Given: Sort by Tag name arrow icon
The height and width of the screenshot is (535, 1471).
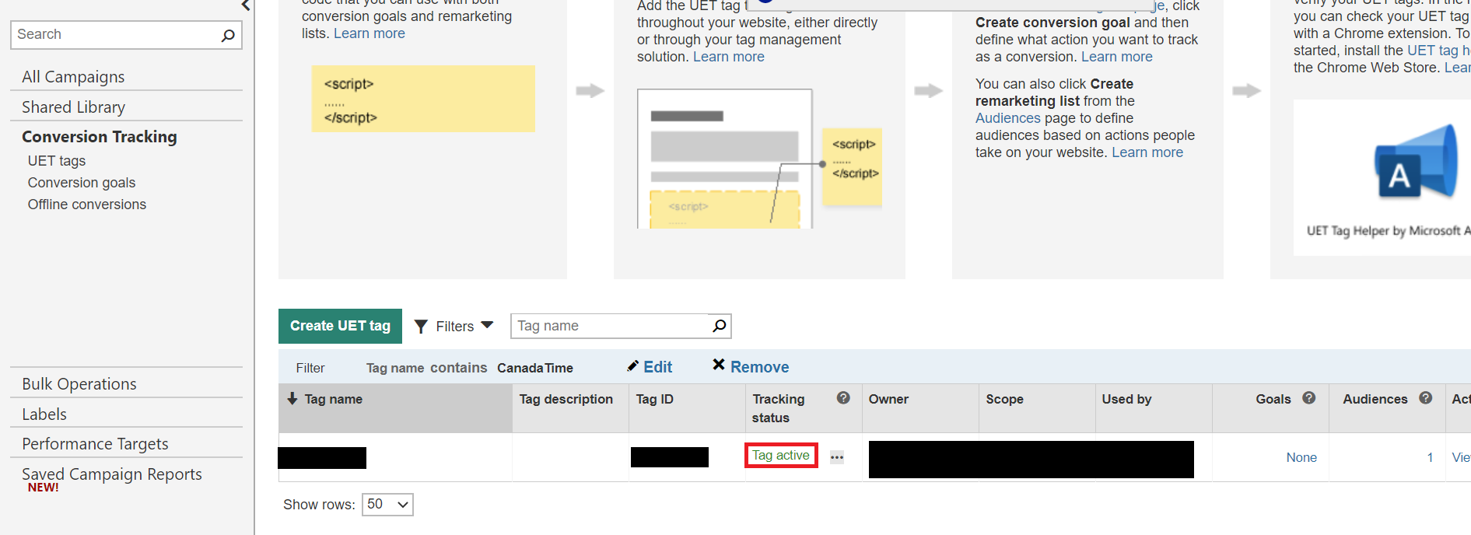Looking at the screenshot, I should [x=292, y=399].
